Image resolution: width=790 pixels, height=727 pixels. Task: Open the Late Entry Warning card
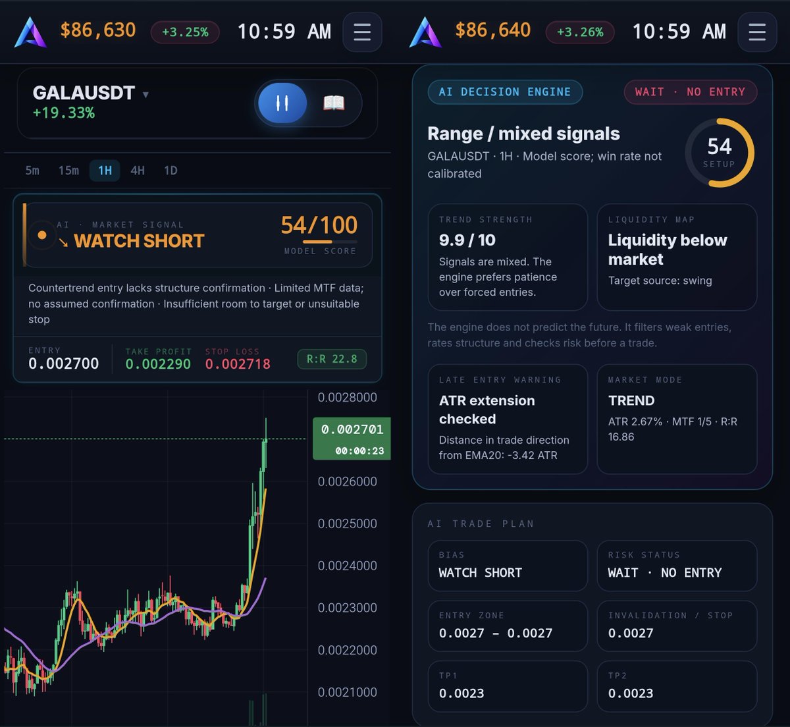click(x=508, y=419)
